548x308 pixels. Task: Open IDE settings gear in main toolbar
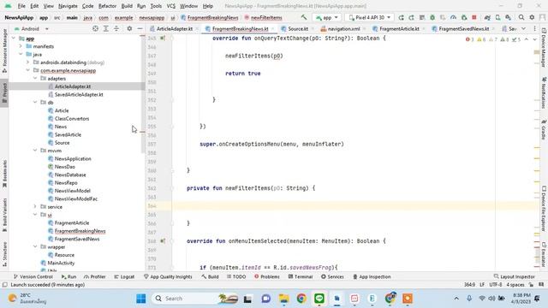[532, 17]
